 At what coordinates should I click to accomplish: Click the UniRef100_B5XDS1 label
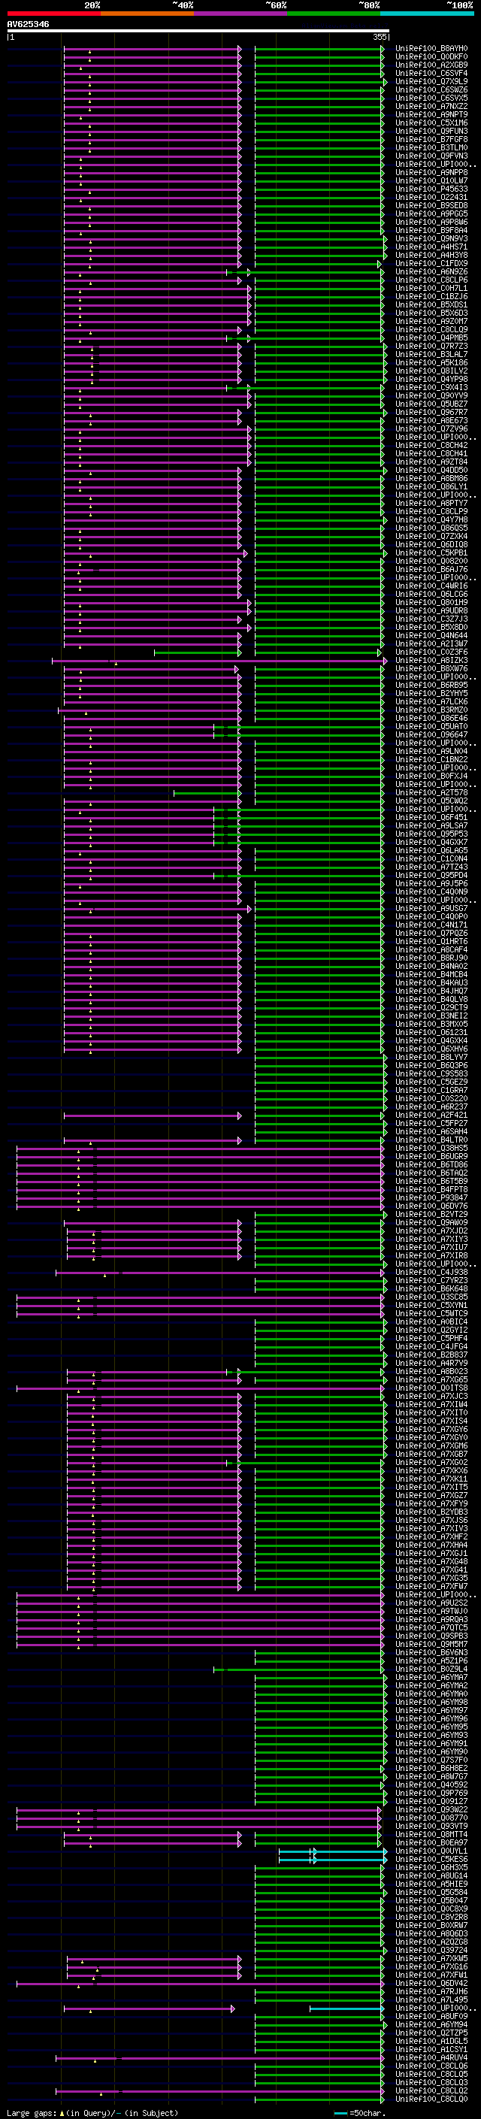431,304
